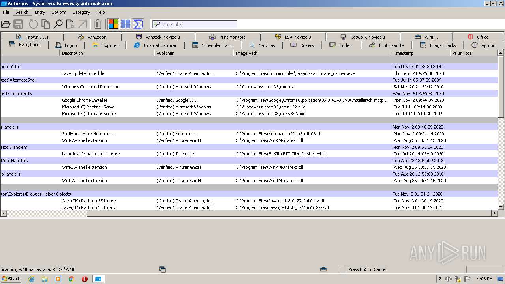Switch to the Office tab

[x=478, y=37]
